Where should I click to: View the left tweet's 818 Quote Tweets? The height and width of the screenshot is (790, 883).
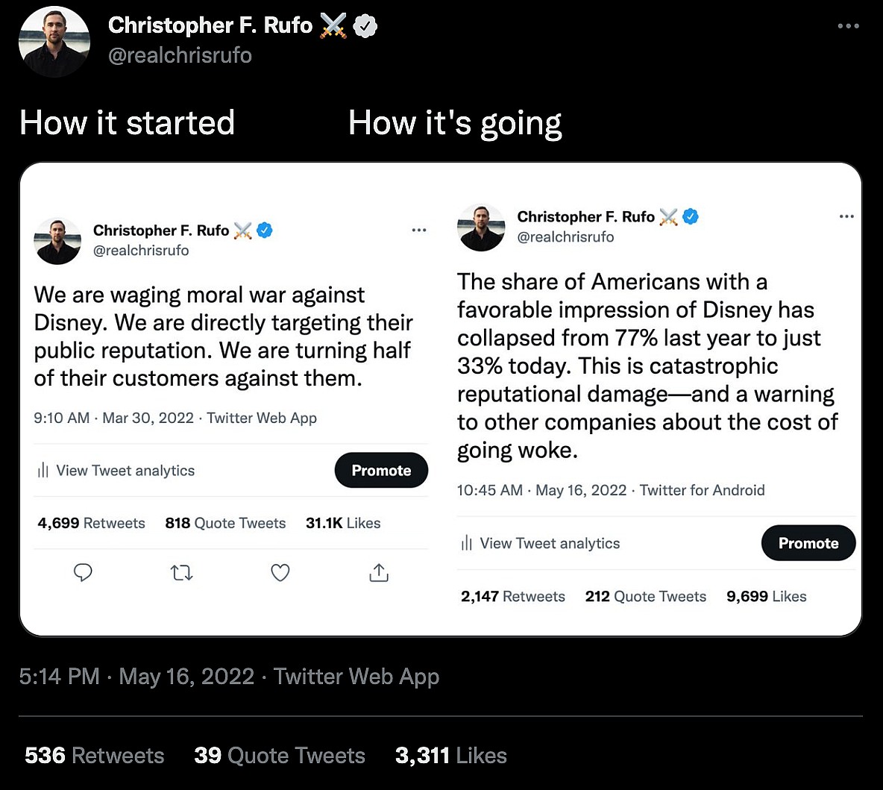point(225,523)
